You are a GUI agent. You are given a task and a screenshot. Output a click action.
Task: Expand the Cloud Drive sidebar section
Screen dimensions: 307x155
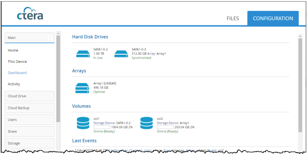pyautogui.click(x=30, y=96)
